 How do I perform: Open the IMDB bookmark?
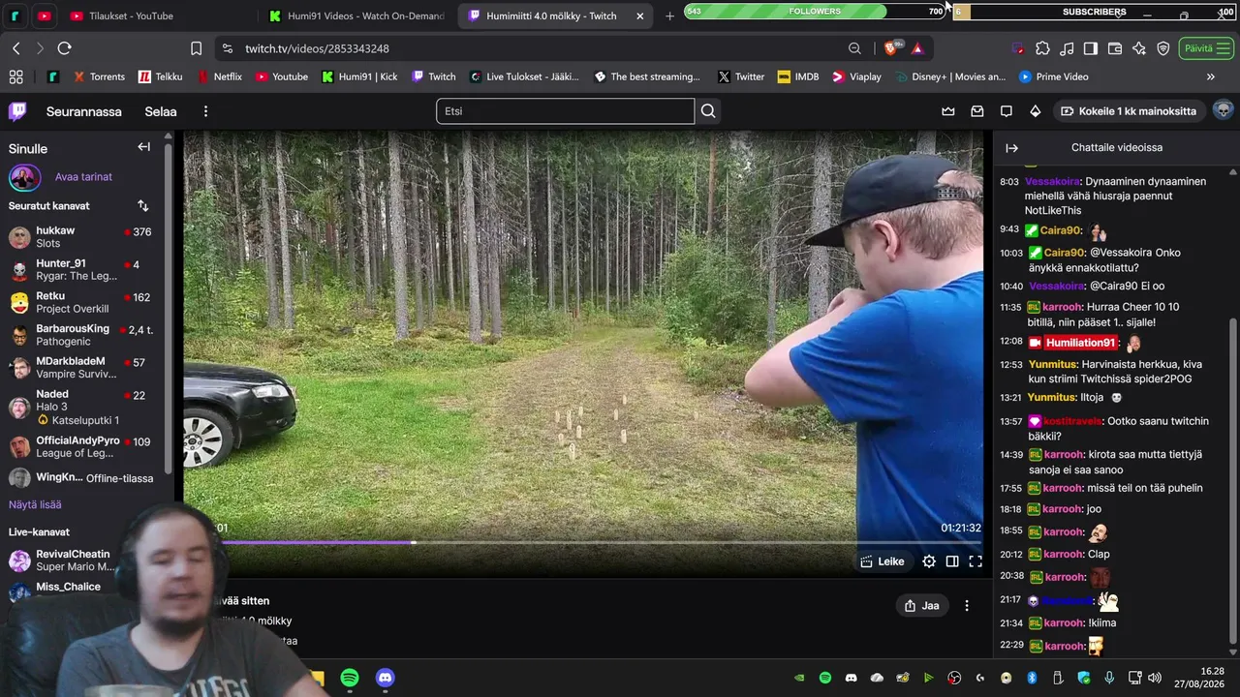coord(798,76)
